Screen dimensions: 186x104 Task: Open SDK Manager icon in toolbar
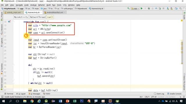click(171, 8)
